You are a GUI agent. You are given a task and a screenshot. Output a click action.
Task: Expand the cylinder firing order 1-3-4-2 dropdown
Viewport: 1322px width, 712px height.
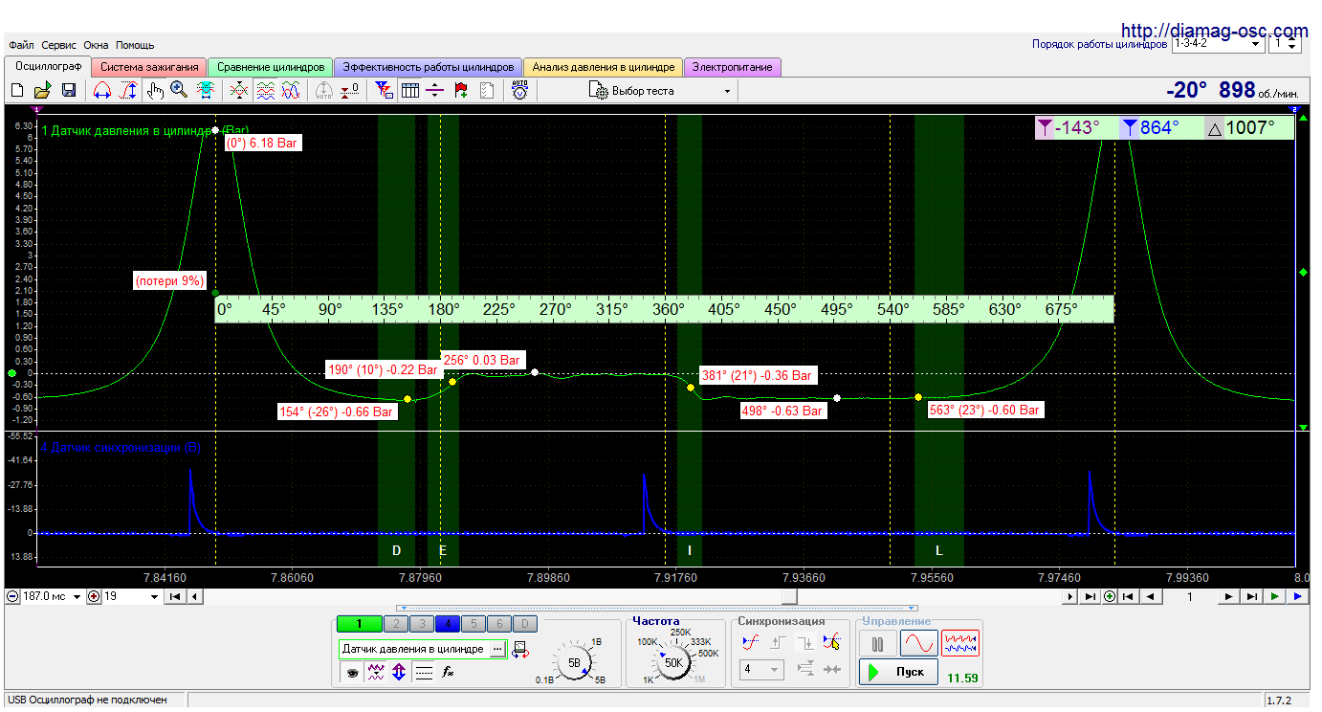click(1218, 44)
